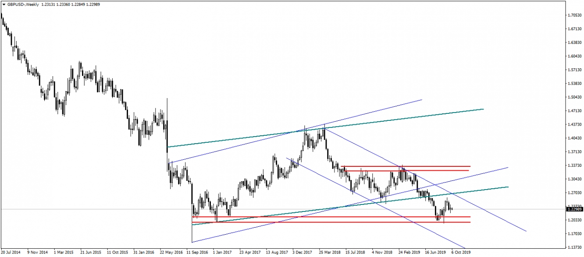Click price axis label 1.67130

point(574,29)
